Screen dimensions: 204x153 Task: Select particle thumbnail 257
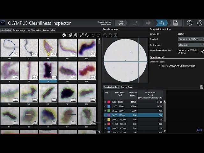pyautogui.click(x=68, y=116)
